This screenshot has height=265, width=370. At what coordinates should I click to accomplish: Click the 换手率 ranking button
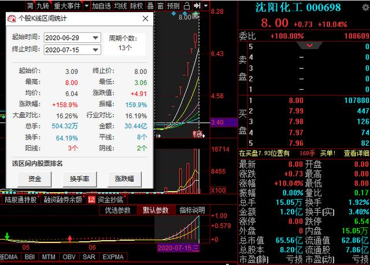[80, 179]
